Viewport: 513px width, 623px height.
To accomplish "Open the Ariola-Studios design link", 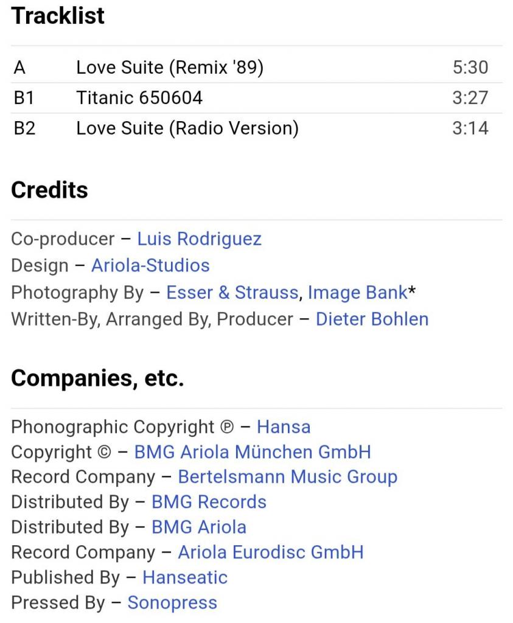I will [150, 265].
